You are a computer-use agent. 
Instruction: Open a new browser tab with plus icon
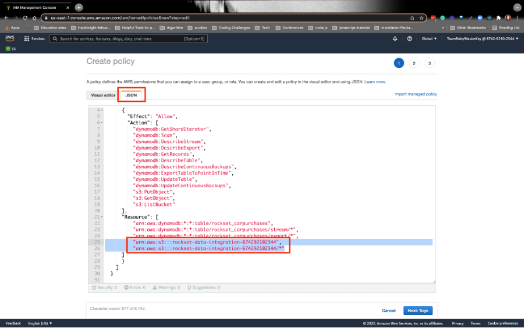[x=79, y=8]
